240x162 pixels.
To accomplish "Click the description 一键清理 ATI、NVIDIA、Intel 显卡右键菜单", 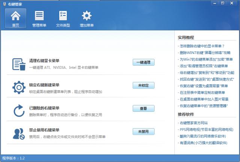I will [64, 67].
